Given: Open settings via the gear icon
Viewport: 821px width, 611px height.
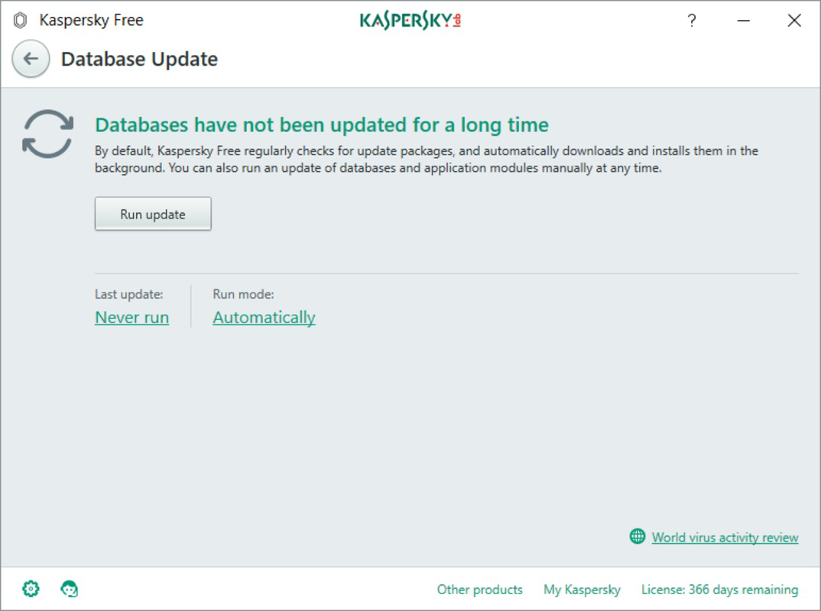Looking at the screenshot, I should pyautogui.click(x=31, y=589).
